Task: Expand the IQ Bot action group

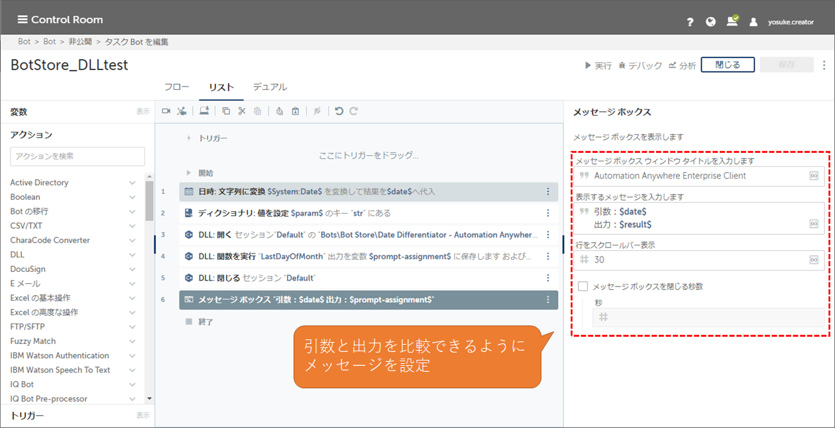Action: 133,384
